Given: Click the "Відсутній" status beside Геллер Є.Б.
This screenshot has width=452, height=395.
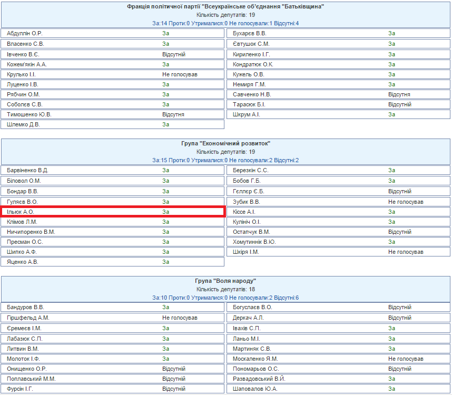Looking at the screenshot, I should 399,192.
